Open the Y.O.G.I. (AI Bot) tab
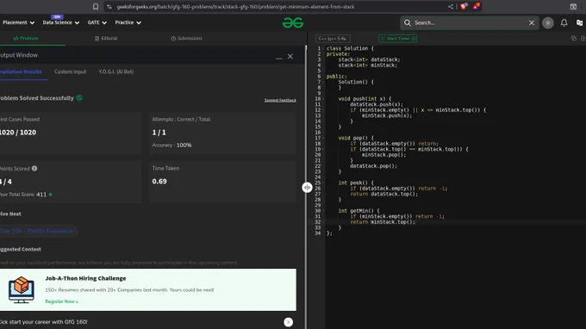The width and height of the screenshot is (586, 329). (116, 71)
